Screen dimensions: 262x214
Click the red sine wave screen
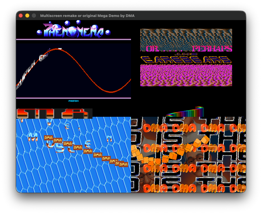point(74,70)
